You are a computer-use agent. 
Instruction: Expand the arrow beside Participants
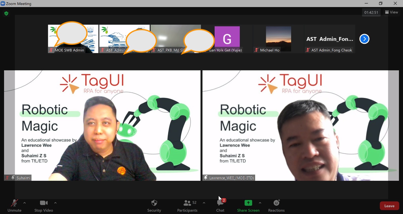tap(204, 203)
